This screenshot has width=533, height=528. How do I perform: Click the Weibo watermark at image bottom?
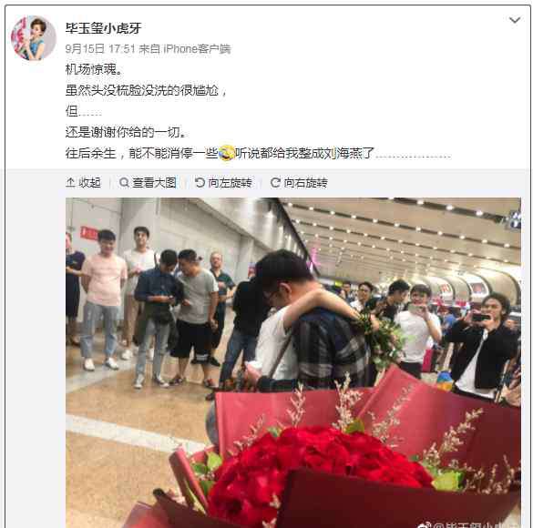pyautogui.click(x=469, y=524)
